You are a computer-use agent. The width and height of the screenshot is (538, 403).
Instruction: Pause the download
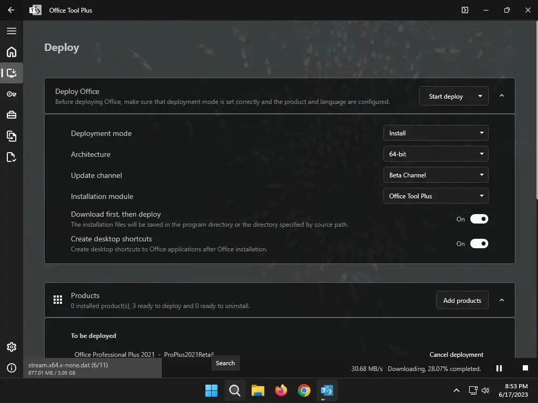point(499,368)
